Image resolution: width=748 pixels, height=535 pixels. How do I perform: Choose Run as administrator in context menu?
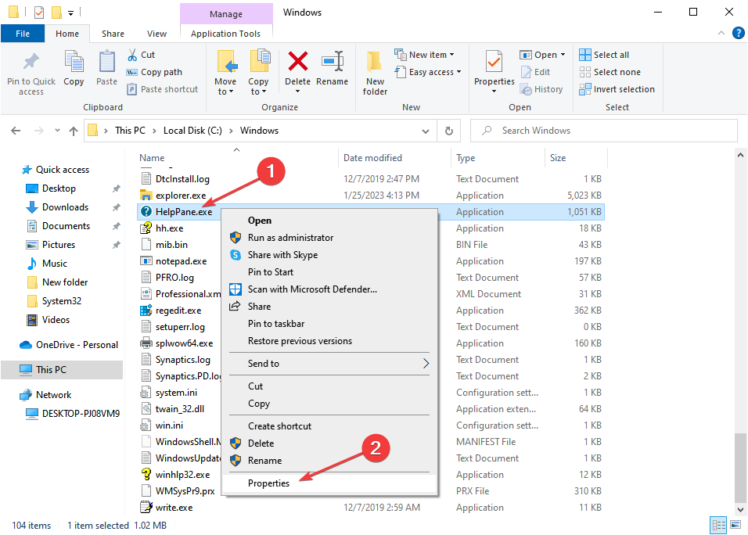(329, 238)
